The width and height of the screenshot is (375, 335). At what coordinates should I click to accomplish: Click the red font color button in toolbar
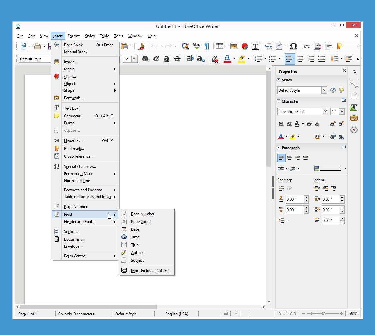click(x=227, y=59)
